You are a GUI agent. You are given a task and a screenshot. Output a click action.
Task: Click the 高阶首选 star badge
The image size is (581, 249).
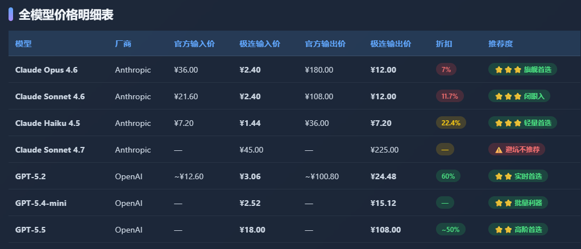(x=518, y=229)
